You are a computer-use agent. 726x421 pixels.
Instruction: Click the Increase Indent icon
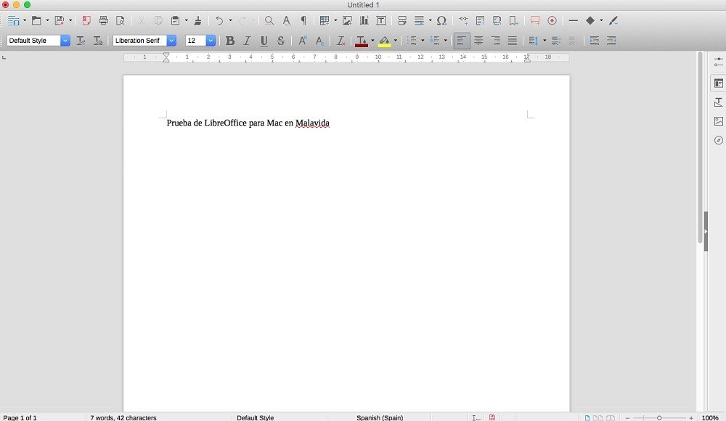tap(595, 41)
